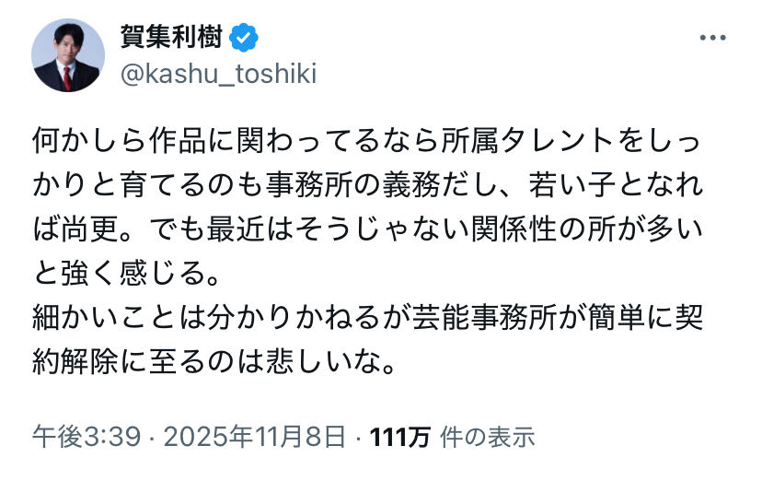
Task: Click the blue verified checkmark badge
Action: pos(244,38)
